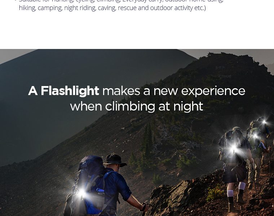Click the flashlight glow on the blue backpack
This screenshot has width=274, height=216.
[x=81, y=193]
